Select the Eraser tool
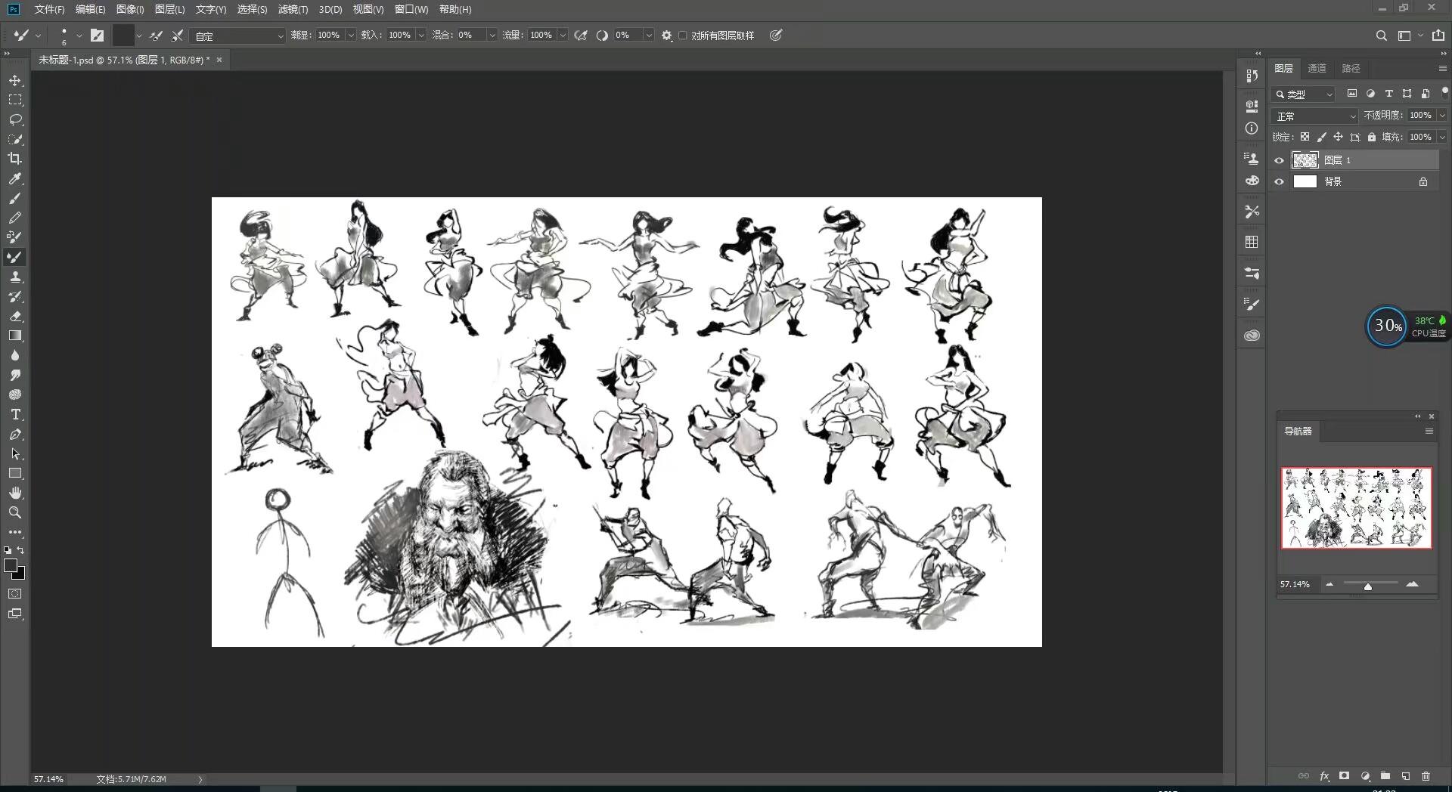Viewport: 1452px width, 792px height. pyautogui.click(x=15, y=316)
